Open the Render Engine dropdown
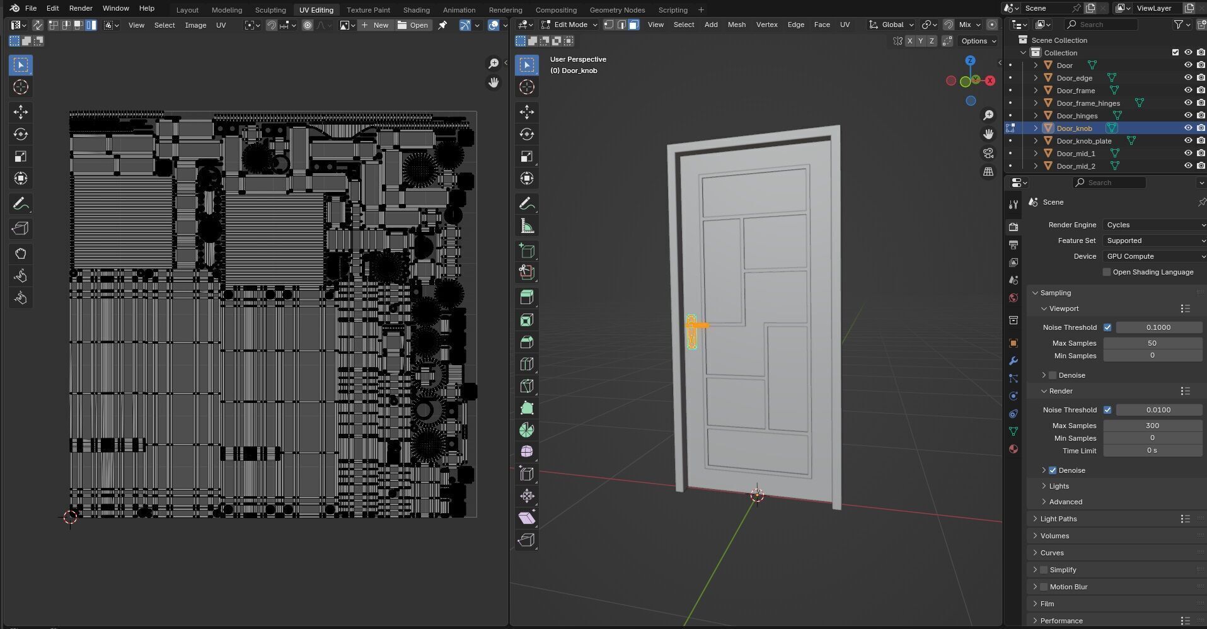The width and height of the screenshot is (1207, 629). (1155, 225)
